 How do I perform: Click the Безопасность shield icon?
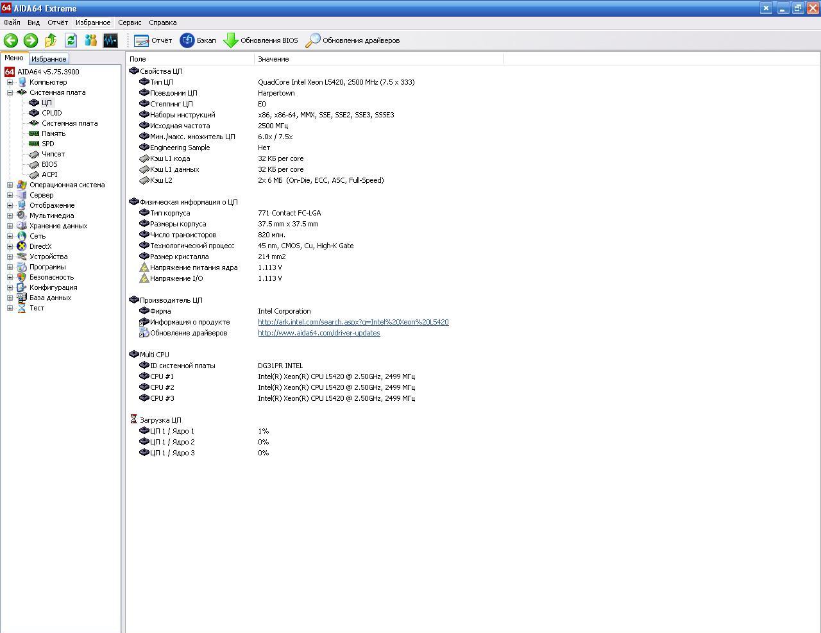coord(22,277)
